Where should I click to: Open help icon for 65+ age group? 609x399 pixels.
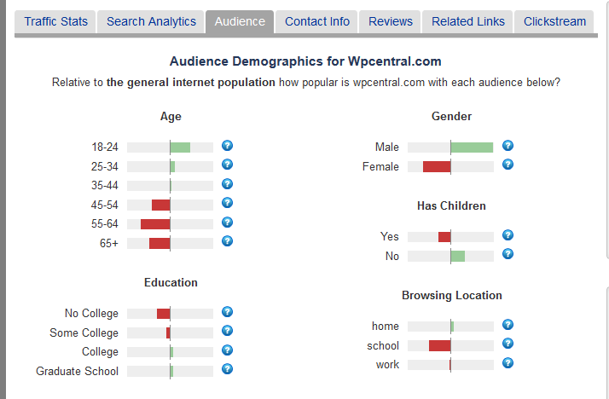pyautogui.click(x=227, y=241)
